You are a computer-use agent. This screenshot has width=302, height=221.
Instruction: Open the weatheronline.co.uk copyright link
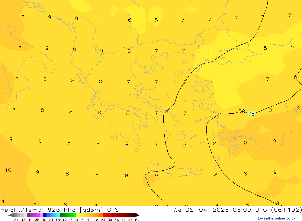pyautogui.click(x=277, y=218)
